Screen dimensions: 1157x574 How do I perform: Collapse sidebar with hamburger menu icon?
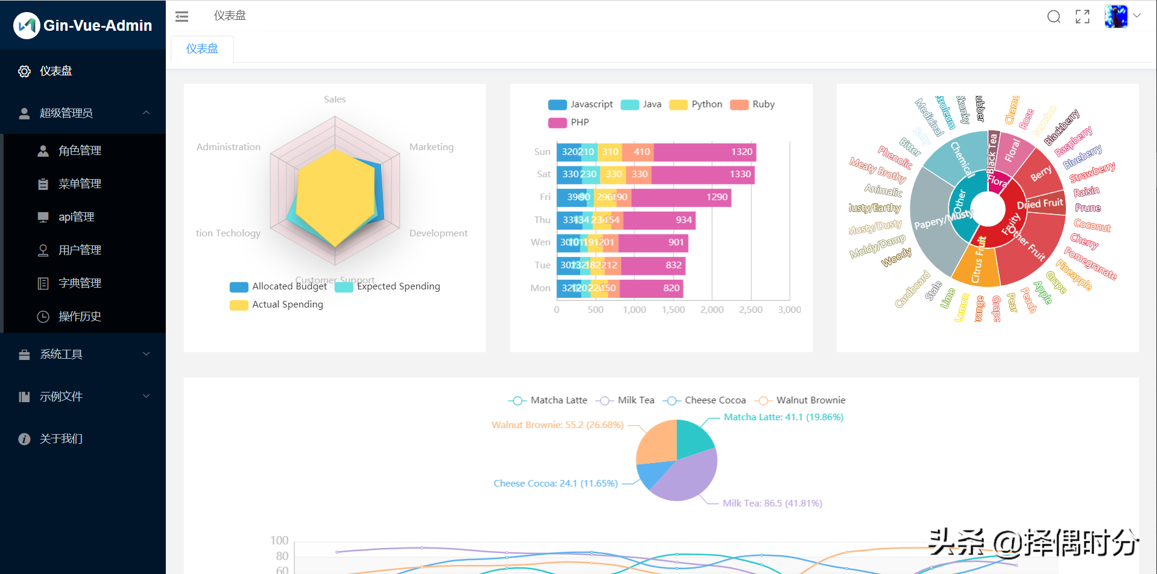[181, 16]
